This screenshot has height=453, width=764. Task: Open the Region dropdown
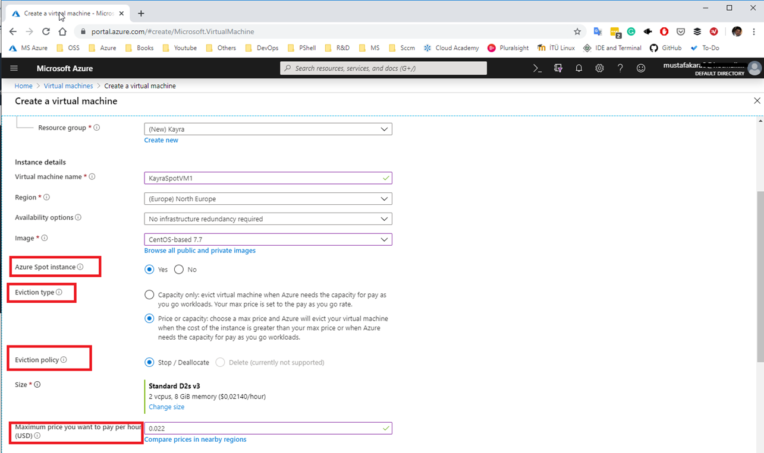268,199
